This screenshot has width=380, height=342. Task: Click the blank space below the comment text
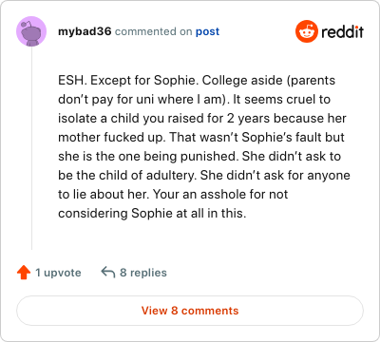(x=202, y=236)
